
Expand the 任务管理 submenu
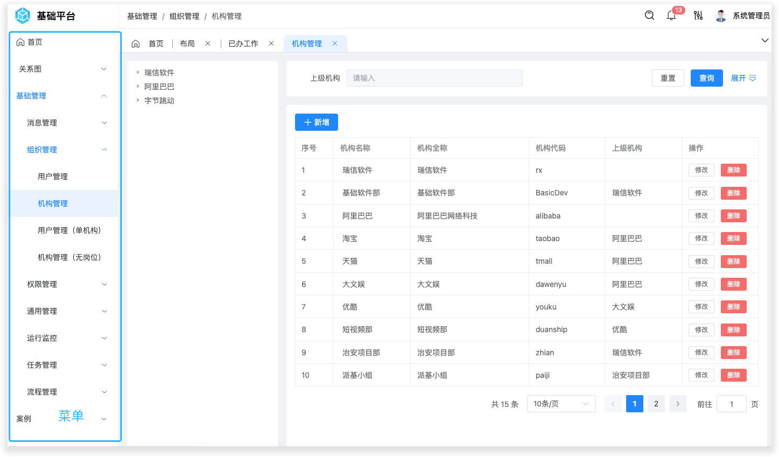tap(64, 365)
